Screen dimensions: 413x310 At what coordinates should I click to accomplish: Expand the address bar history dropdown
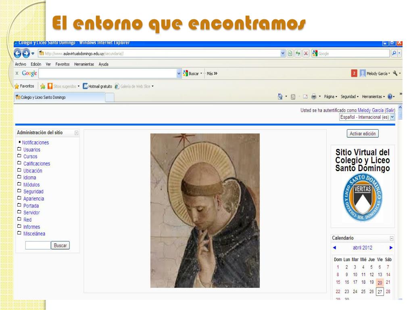pyautogui.click(x=283, y=54)
